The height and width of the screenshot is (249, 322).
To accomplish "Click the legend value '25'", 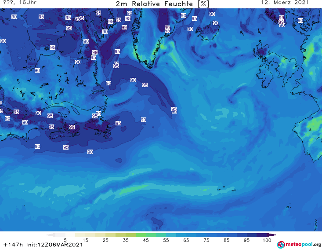I will pyautogui.click(x=105, y=240).
